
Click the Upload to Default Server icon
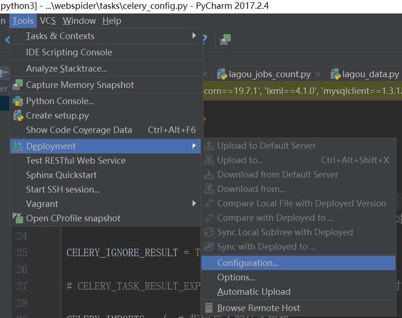(209, 146)
